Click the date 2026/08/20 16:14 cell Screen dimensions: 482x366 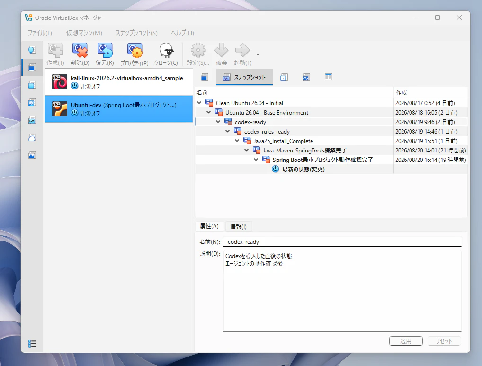point(430,160)
